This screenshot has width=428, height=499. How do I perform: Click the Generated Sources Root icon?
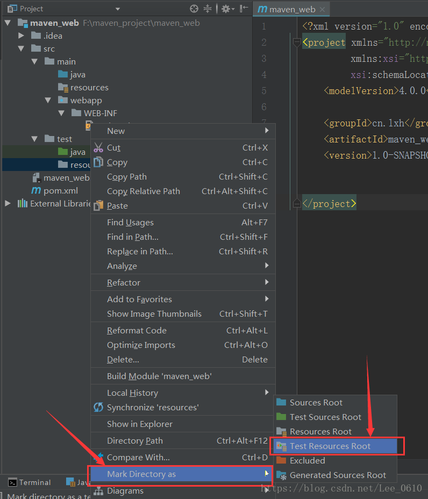(281, 475)
